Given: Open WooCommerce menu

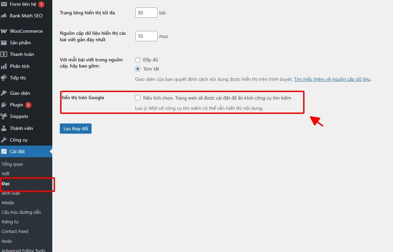Looking at the screenshot, I should (x=26, y=31).
